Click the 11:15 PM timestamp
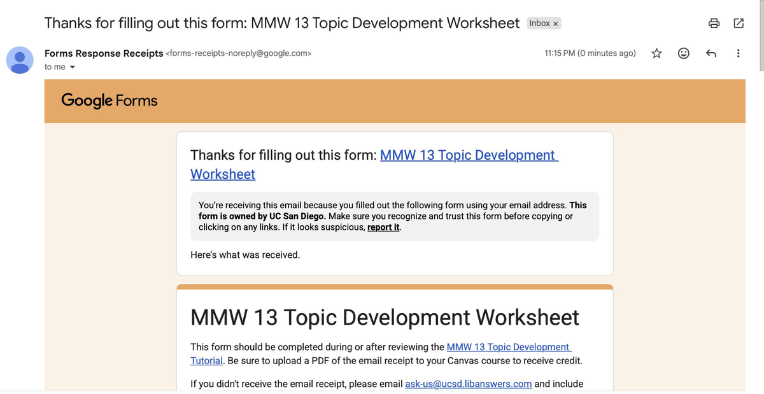The image size is (764, 394). pyautogui.click(x=590, y=53)
